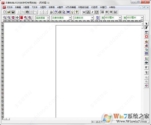Screen dimensions: 151x125
Task: Click the yellow question mark help icon
Action: 77,12
